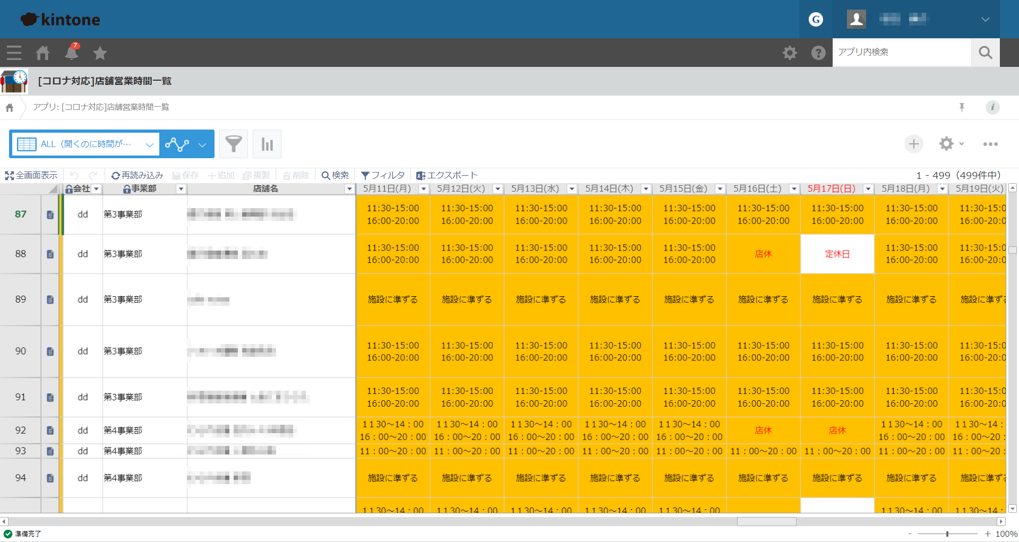Open the 会社 column filter dropdown

tap(96, 189)
